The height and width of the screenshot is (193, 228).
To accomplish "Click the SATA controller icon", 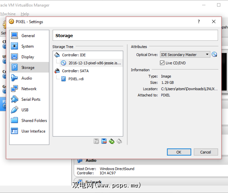I will click(x=57, y=71).
